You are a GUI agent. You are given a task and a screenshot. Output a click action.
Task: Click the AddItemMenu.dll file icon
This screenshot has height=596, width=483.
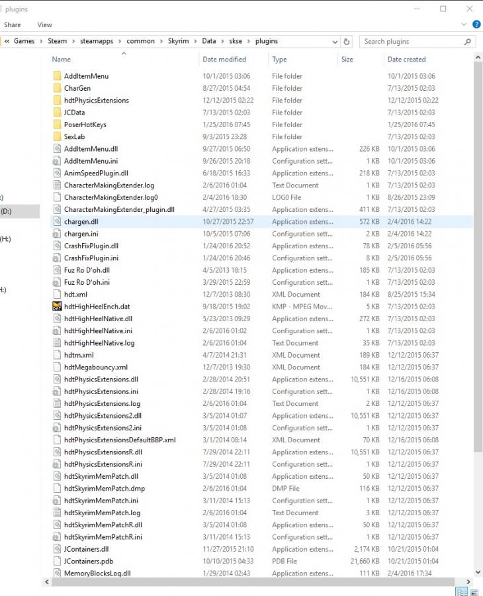point(57,148)
